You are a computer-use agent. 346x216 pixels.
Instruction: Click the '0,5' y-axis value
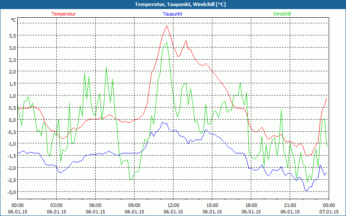[12, 108]
